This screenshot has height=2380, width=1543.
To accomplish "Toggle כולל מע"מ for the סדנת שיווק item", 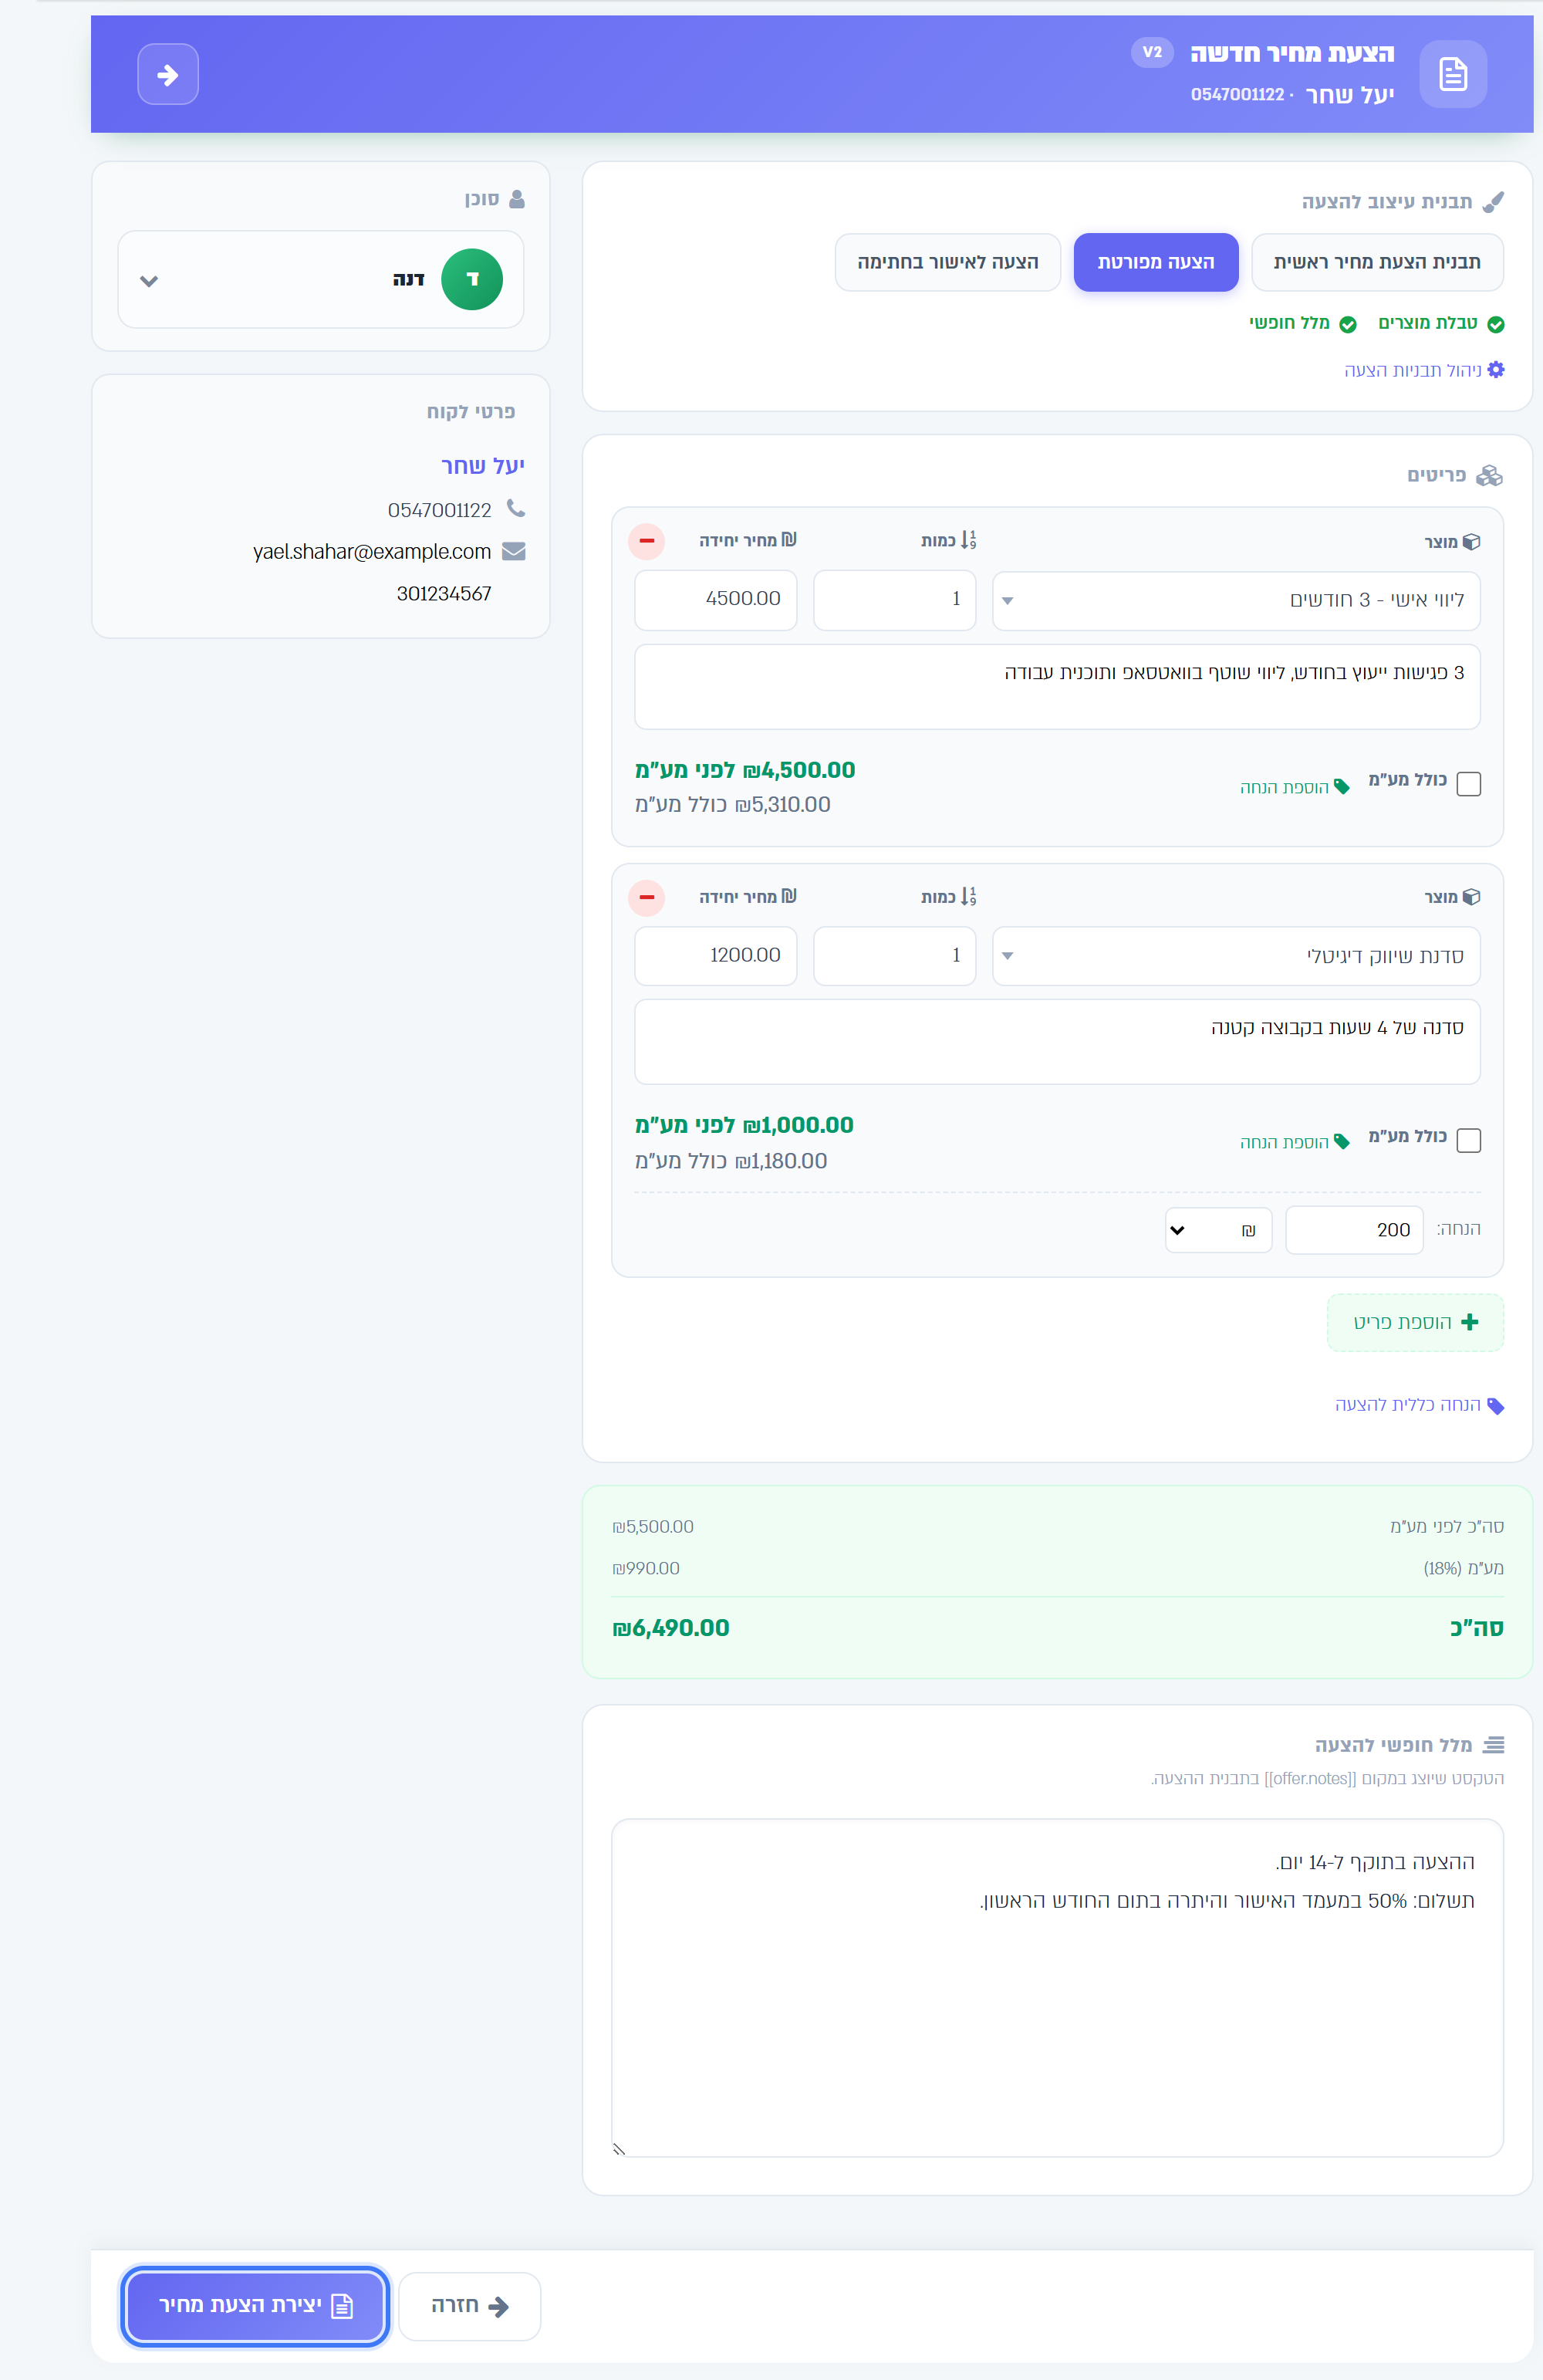I will 1469,1140.
